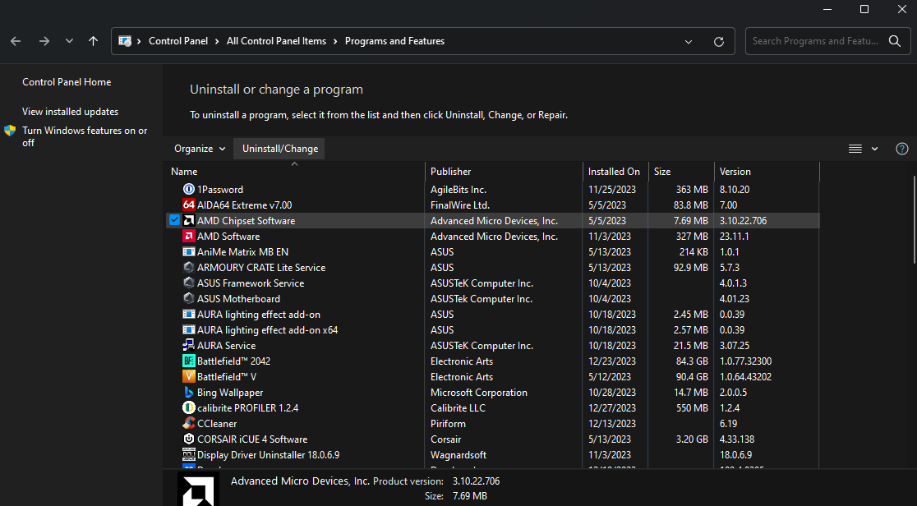This screenshot has height=506, width=917.
Task: Click the 1Password program icon
Action: point(189,190)
